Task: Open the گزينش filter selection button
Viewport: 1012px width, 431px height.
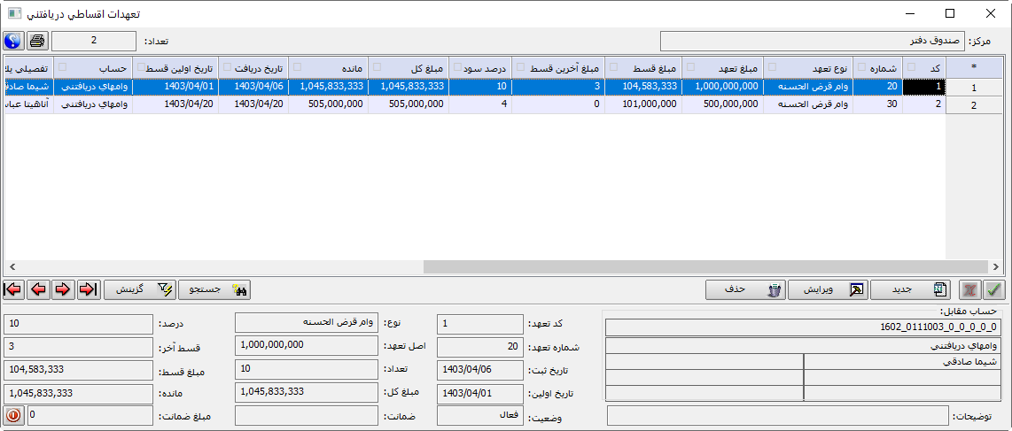Action: 140,289
